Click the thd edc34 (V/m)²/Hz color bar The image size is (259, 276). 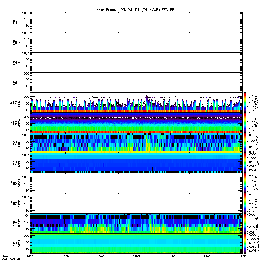pos(245,103)
